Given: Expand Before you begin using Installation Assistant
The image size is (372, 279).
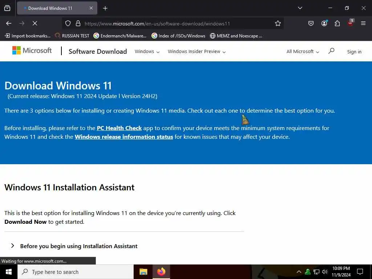Looking at the screenshot, I should [79, 246].
